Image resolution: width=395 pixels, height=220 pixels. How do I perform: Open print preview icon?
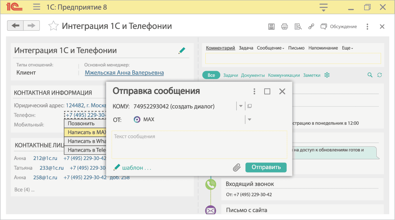coord(298,27)
